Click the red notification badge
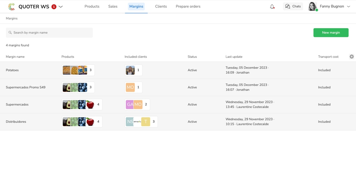This screenshot has height=194, width=356. point(54,7)
